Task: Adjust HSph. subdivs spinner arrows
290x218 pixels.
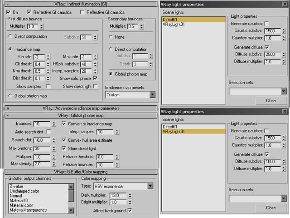Action: click(95, 64)
